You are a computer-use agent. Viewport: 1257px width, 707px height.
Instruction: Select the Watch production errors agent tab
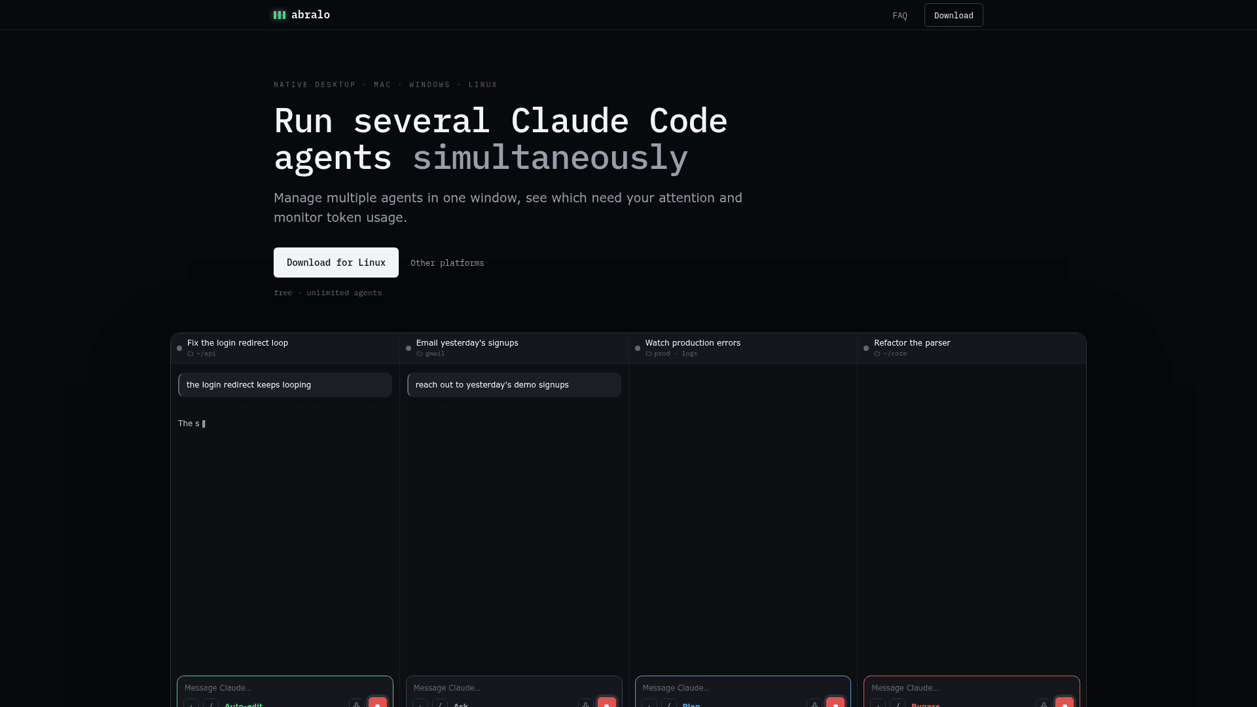pos(743,348)
